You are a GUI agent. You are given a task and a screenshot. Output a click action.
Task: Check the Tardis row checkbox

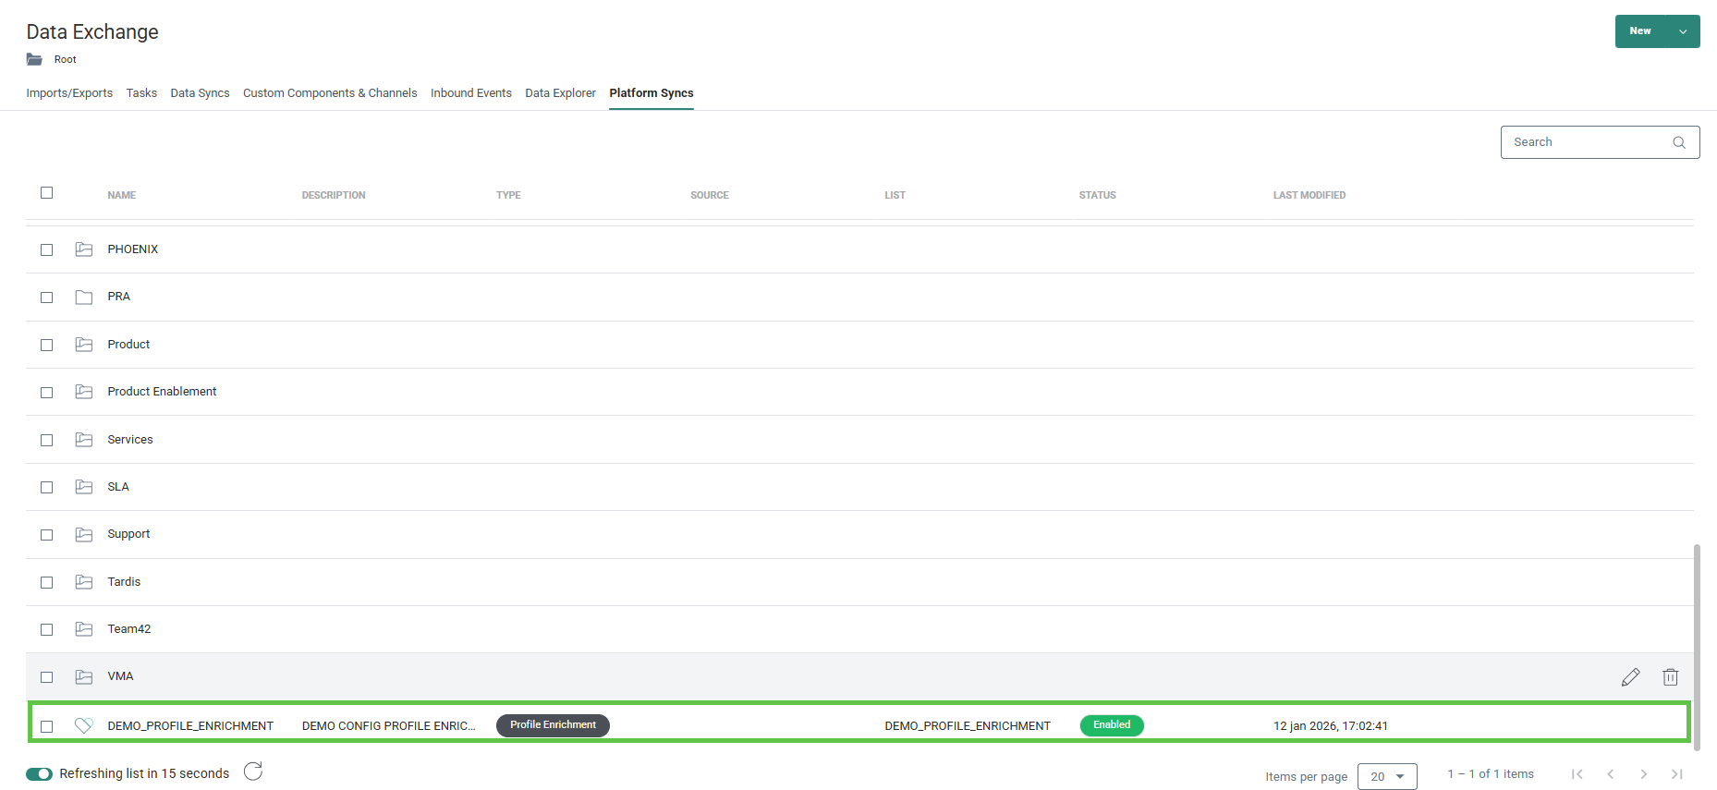pyautogui.click(x=47, y=583)
